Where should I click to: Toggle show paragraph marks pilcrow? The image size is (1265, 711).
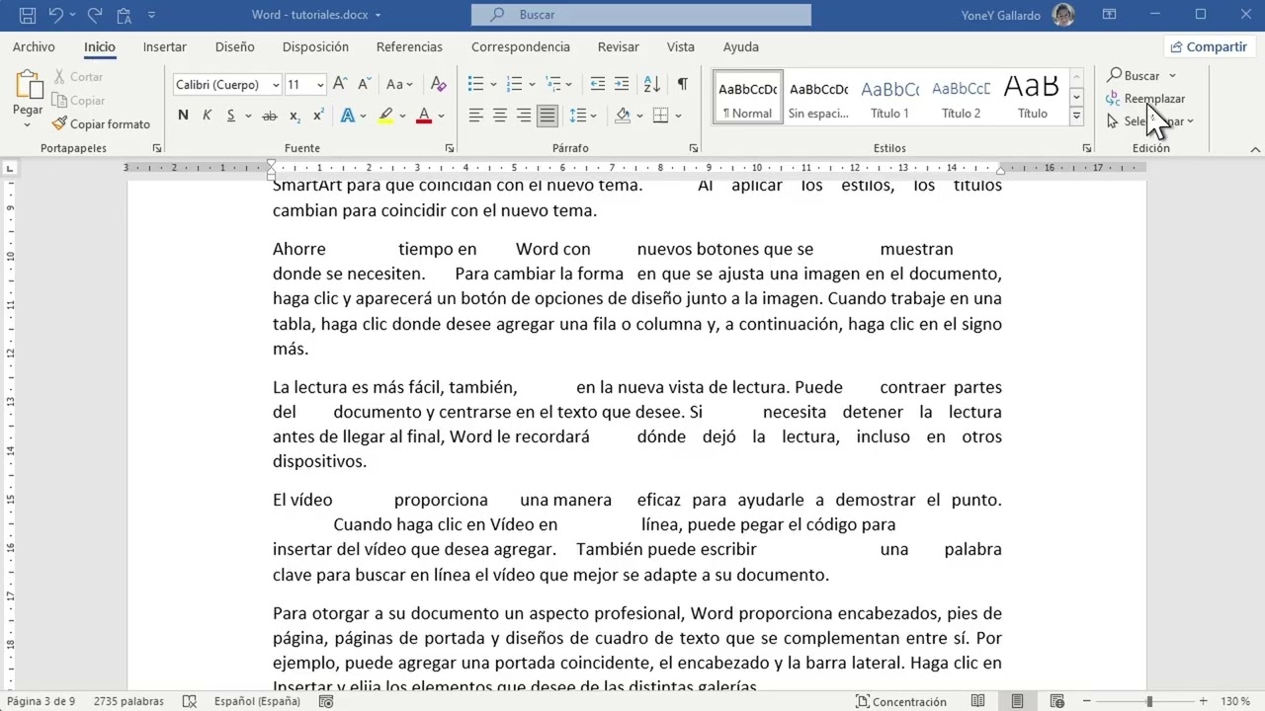click(x=682, y=84)
